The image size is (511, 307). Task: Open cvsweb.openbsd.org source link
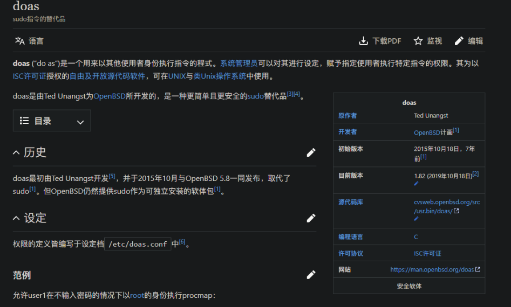pos(447,206)
